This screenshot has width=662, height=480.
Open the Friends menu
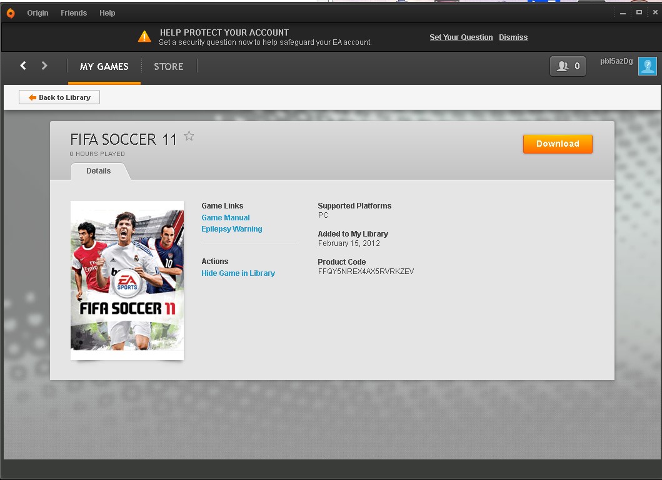click(74, 13)
